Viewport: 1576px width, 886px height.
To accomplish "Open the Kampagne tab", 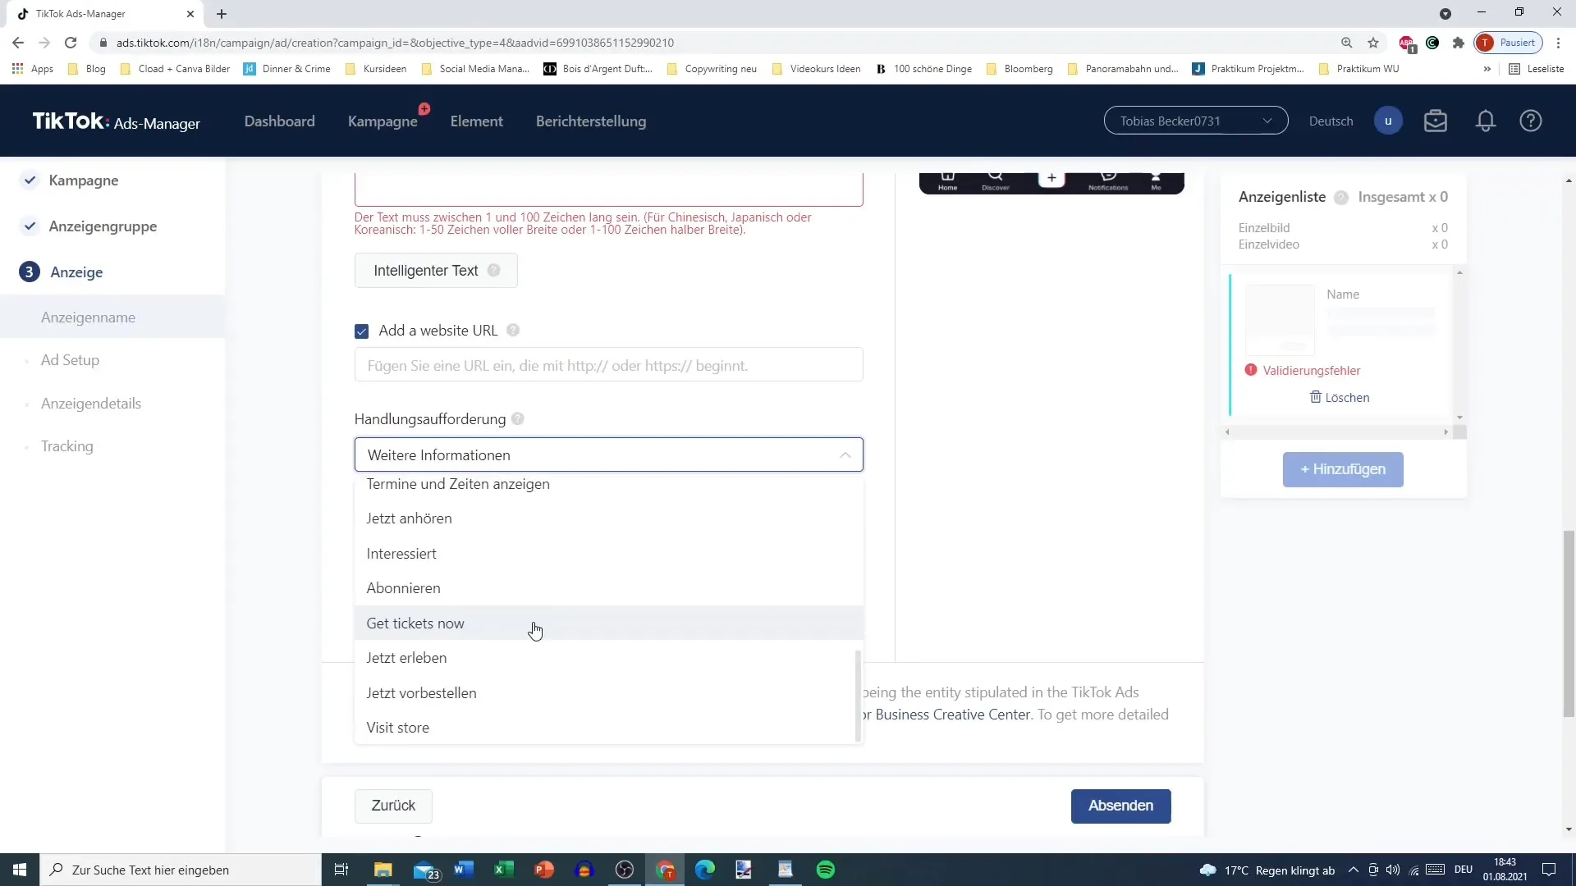I will (383, 121).
